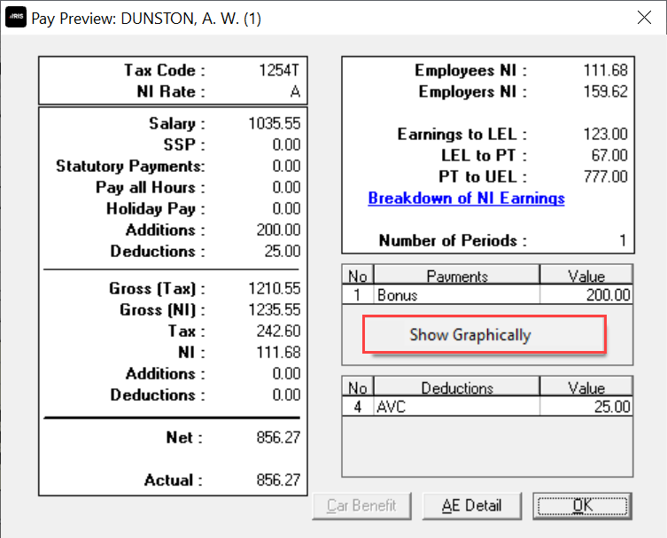Click the upper Additions amount 200.00

278,230
